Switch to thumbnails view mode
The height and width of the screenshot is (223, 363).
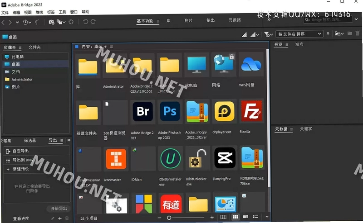235,217
